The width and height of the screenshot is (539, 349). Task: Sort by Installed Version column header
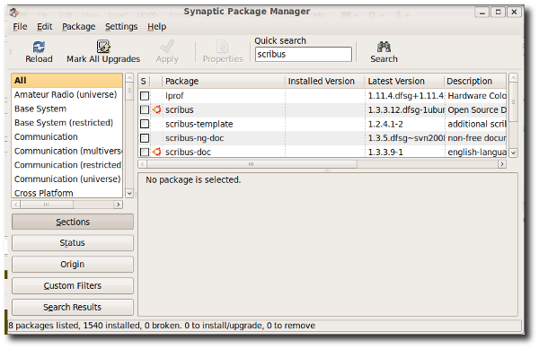point(325,82)
